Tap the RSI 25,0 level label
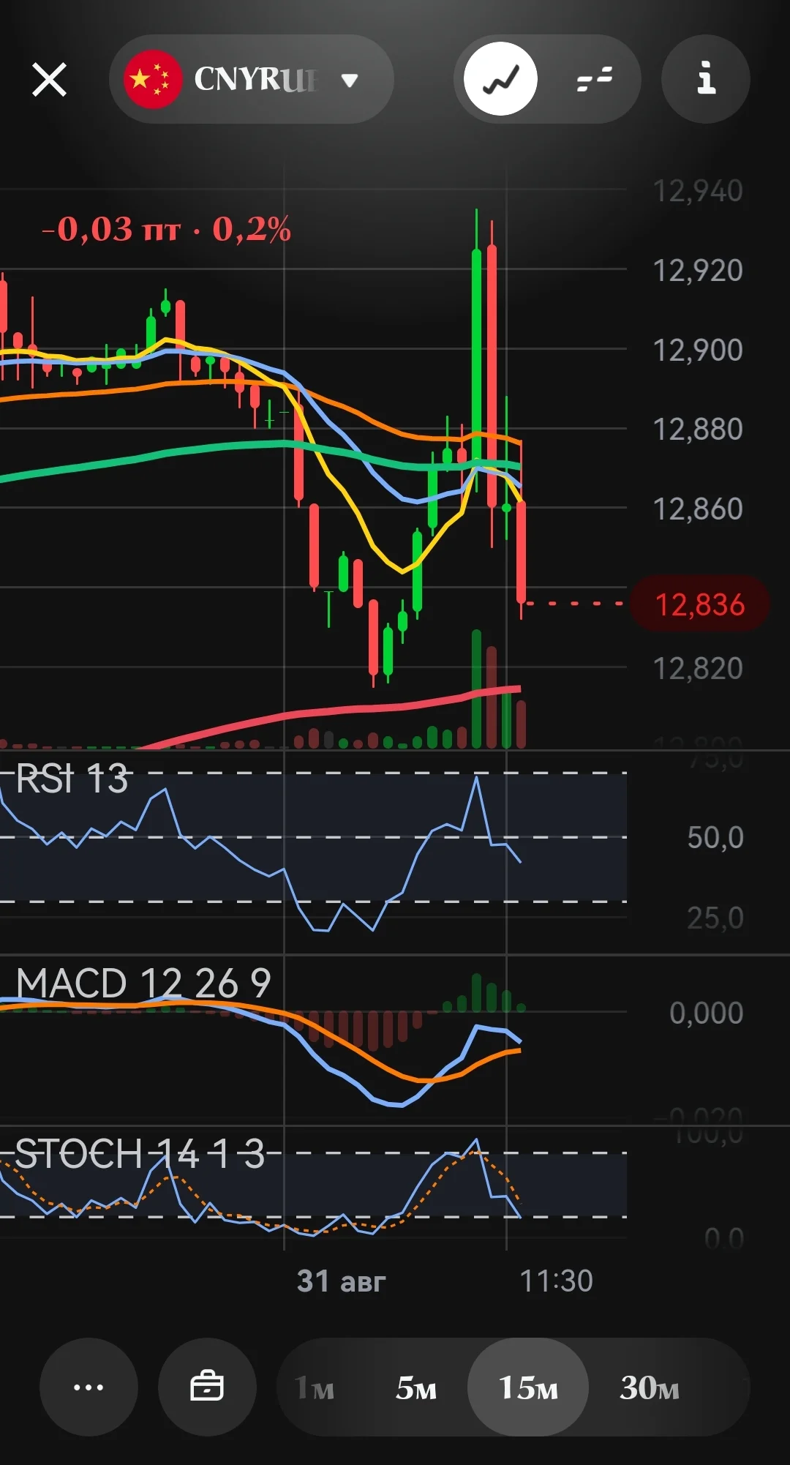 point(715,918)
